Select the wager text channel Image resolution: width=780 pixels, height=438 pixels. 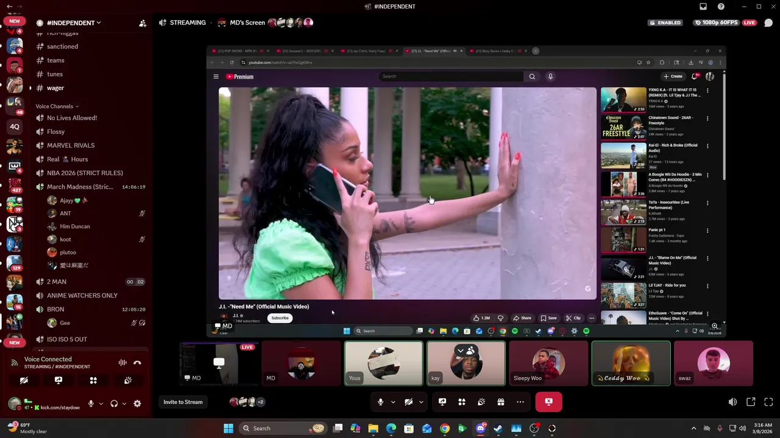[x=55, y=88]
